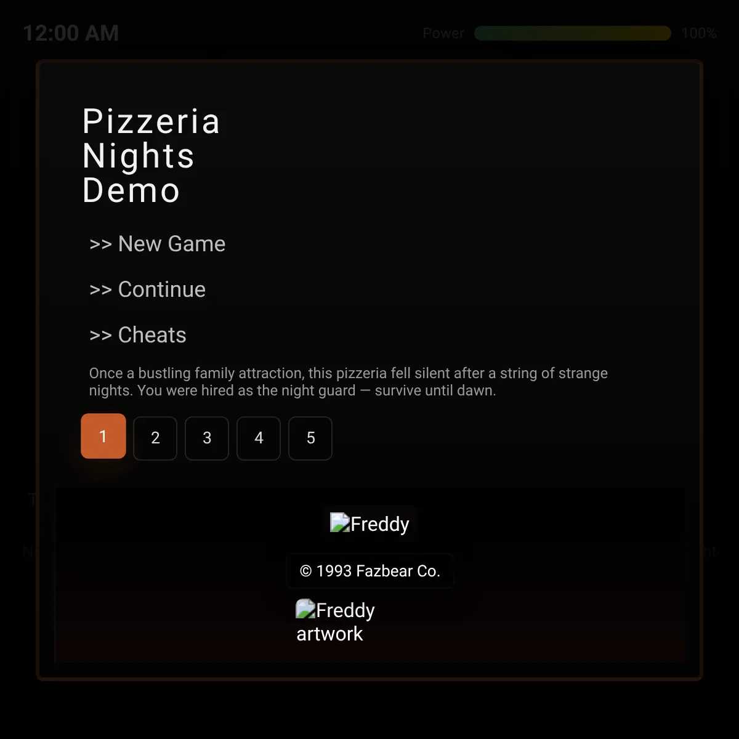Screen dimensions: 739x739
Task: Pick night 3 button
Action: tap(207, 438)
